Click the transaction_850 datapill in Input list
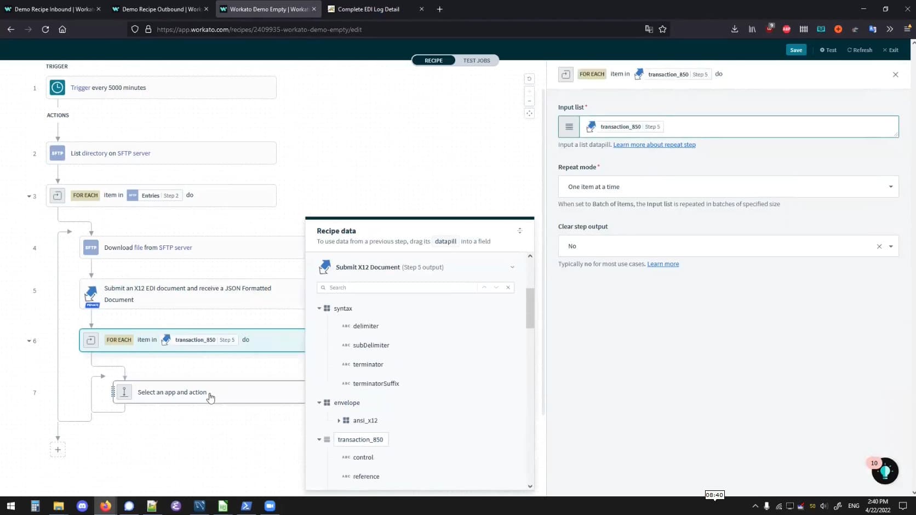 tap(624, 127)
